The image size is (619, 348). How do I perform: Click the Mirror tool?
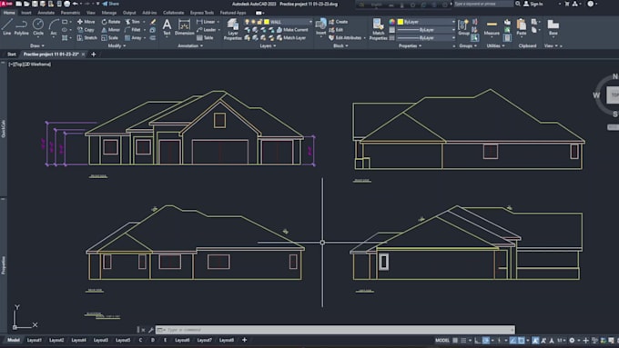pyautogui.click(x=110, y=30)
